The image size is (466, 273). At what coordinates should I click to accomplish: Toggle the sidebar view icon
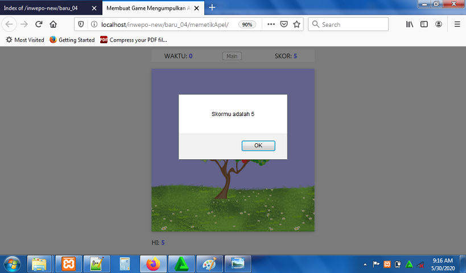pyautogui.click(x=424, y=24)
